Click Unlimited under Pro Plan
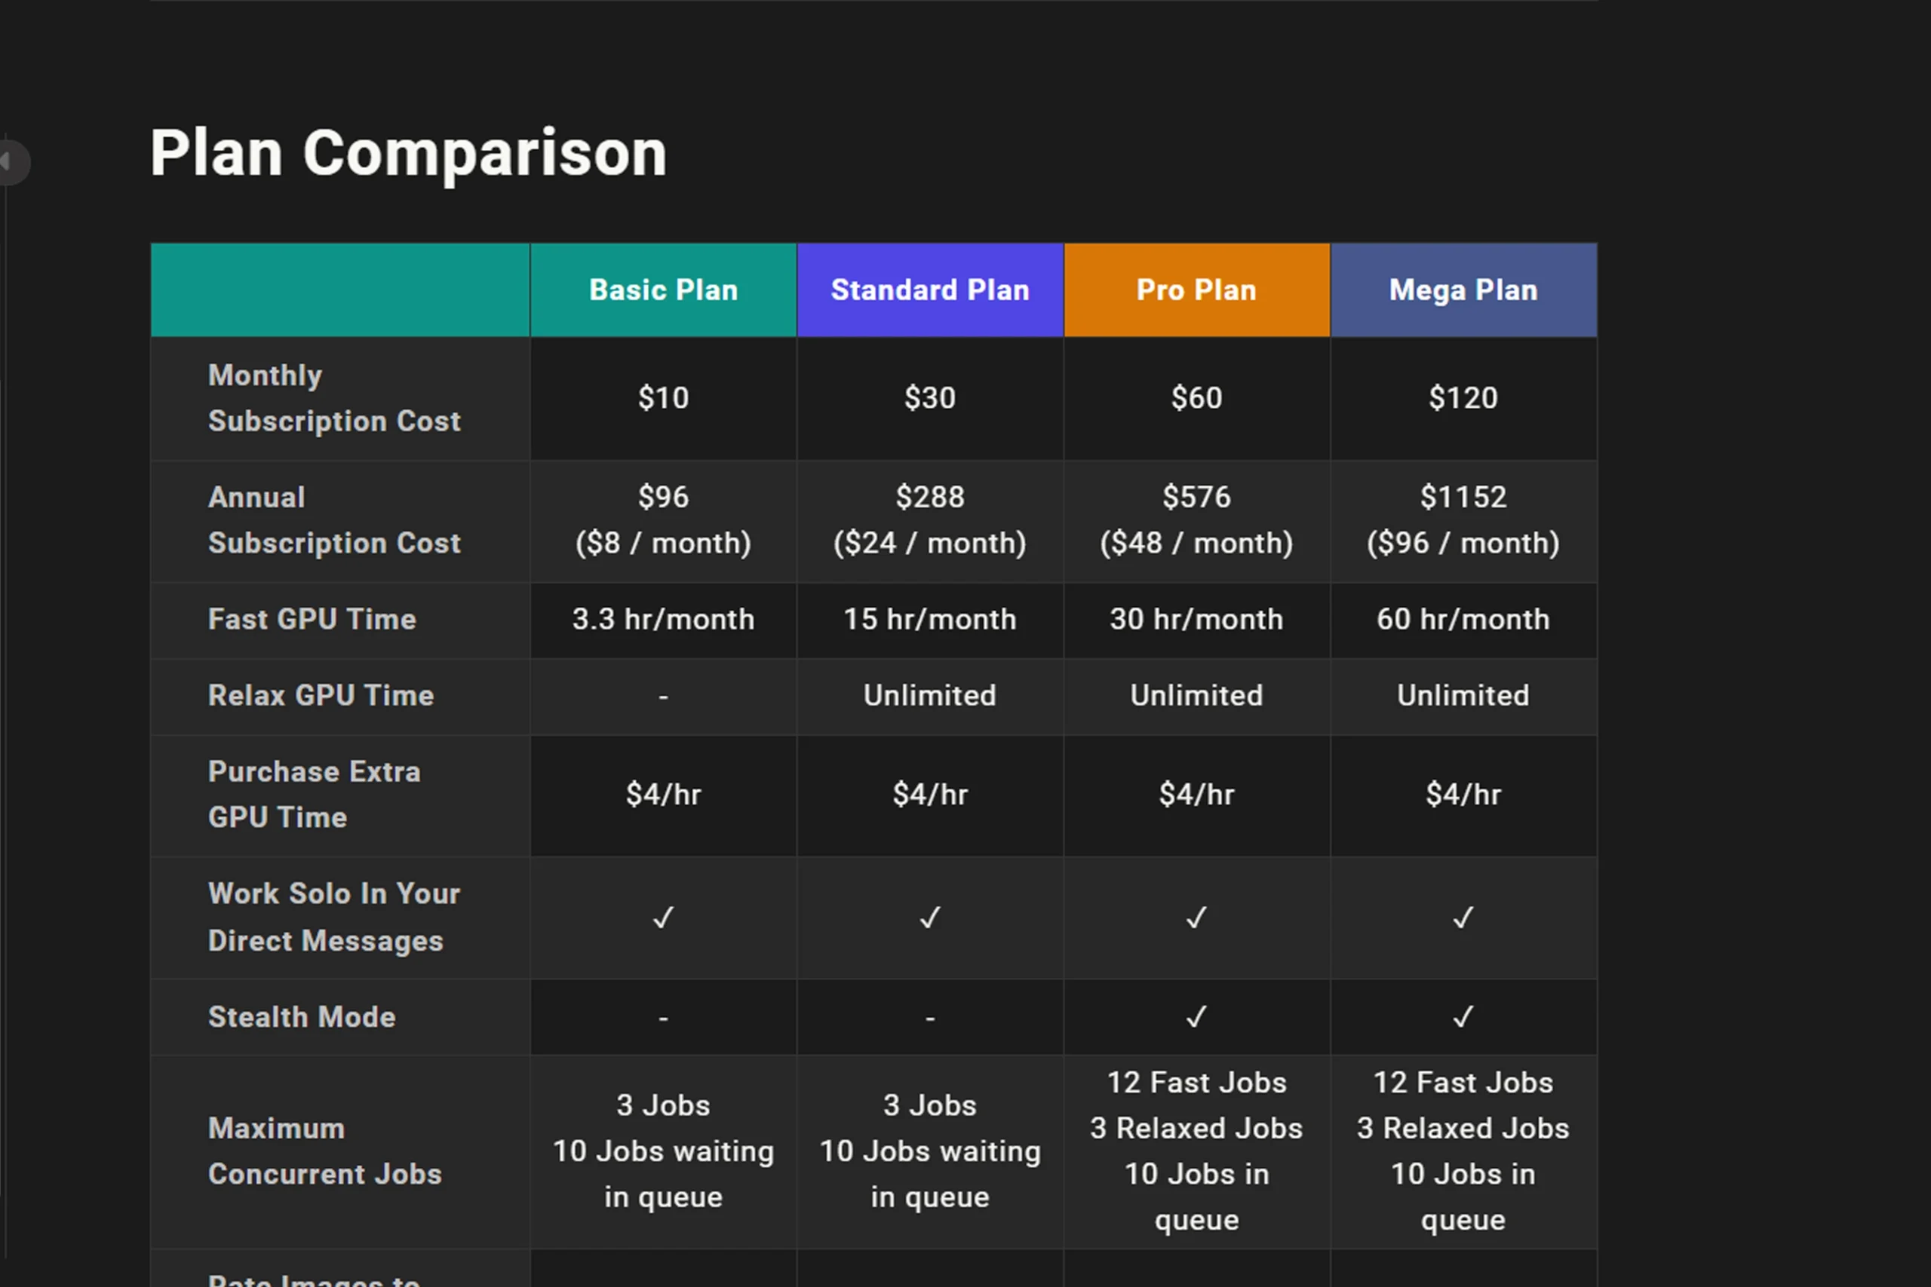Screen dimensions: 1931x1287 pyautogui.click(x=1197, y=696)
